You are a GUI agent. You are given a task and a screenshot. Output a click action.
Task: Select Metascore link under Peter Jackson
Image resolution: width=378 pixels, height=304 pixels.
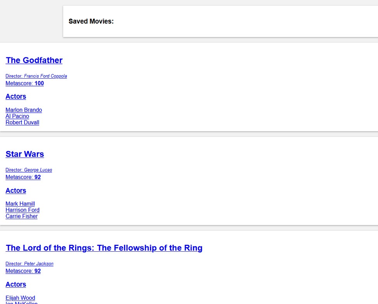coord(23,271)
